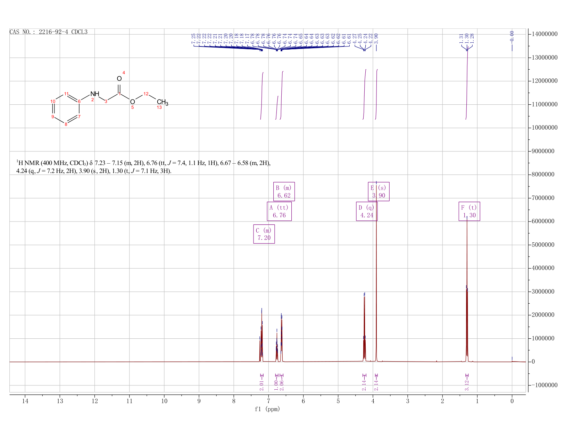573x442 pixels.
Task: Select the 'CAS NO.: 2216-92-4 CDCL3' title text
Action: (x=49, y=32)
